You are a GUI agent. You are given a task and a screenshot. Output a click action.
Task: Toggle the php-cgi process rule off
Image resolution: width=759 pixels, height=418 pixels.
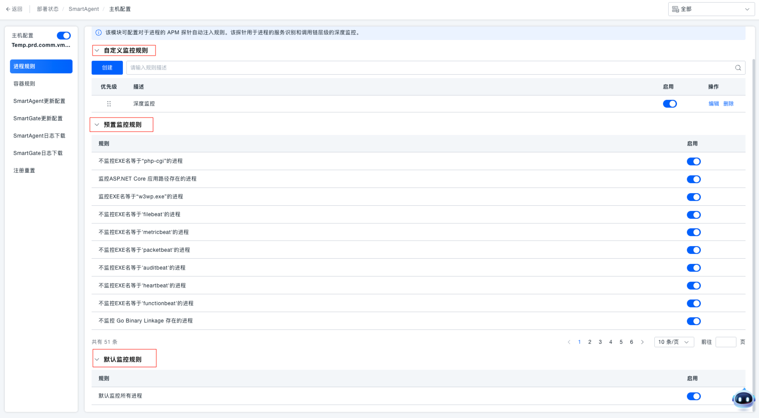[693, 161]
